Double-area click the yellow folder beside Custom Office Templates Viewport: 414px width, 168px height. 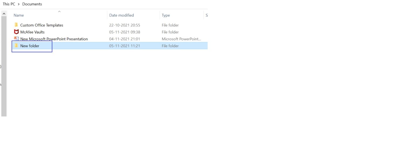coord(16,25)
